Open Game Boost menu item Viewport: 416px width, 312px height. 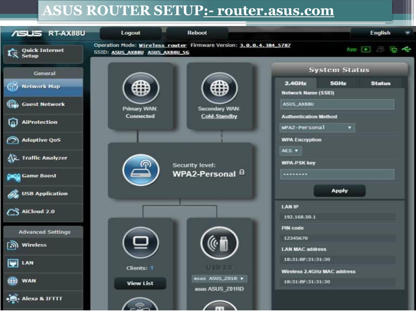coord(43,176)
